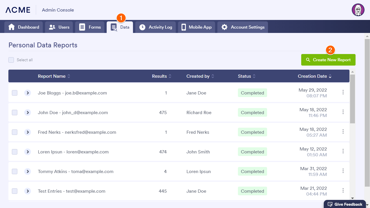Check the Select all checkbox
The image size is (370, 208).
pyautogui.click(x=11, y=60)
